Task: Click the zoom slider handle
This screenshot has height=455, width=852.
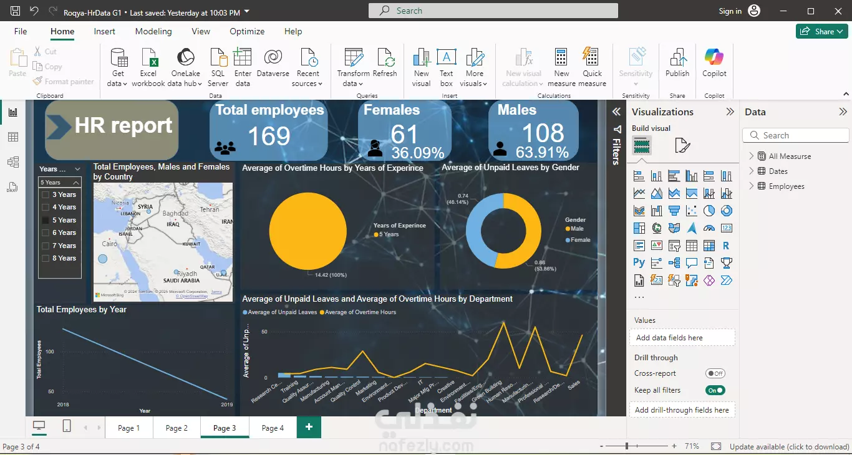Action: (627, 446)
